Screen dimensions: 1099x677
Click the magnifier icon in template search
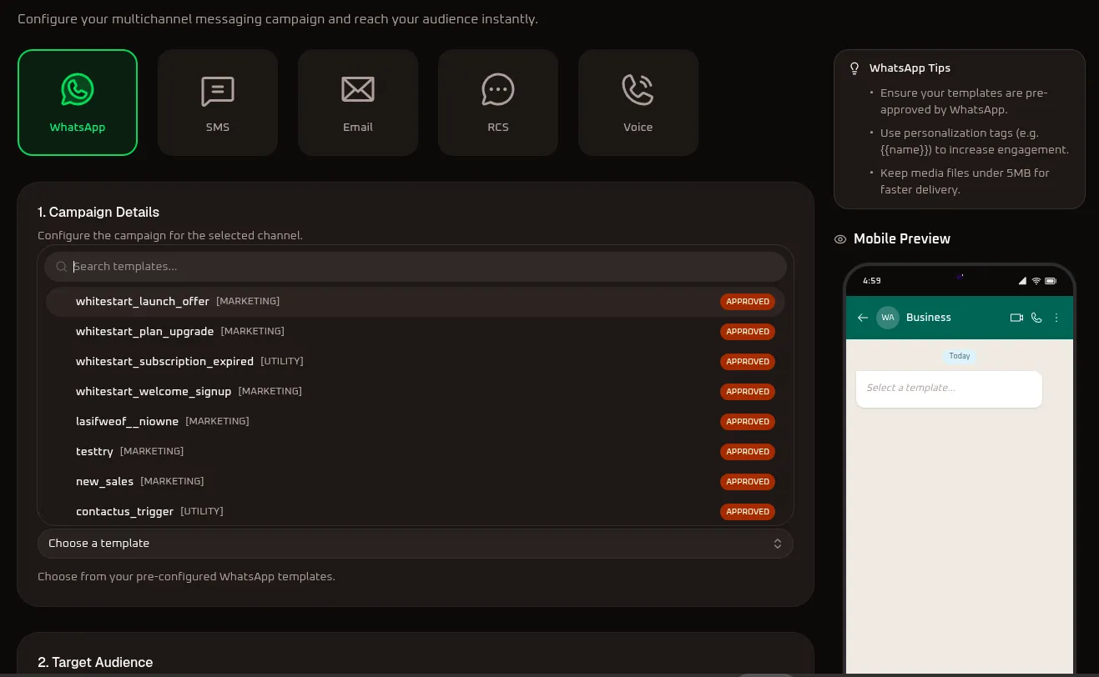pos(62,267)
